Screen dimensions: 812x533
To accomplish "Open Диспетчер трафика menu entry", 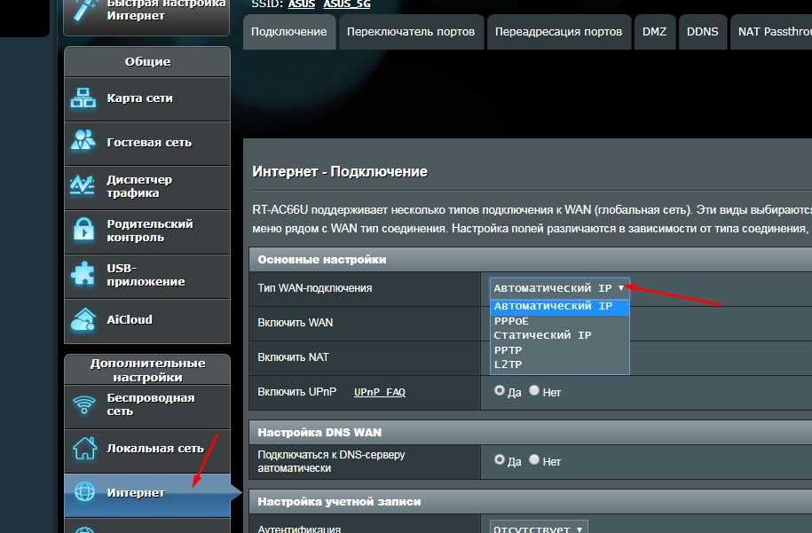I will (147, 187).
